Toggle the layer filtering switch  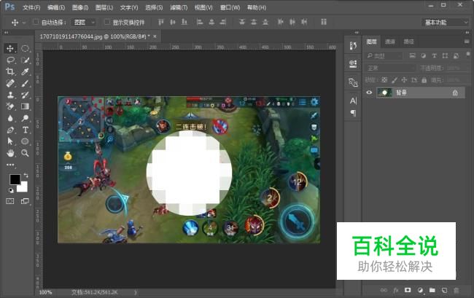468,54
